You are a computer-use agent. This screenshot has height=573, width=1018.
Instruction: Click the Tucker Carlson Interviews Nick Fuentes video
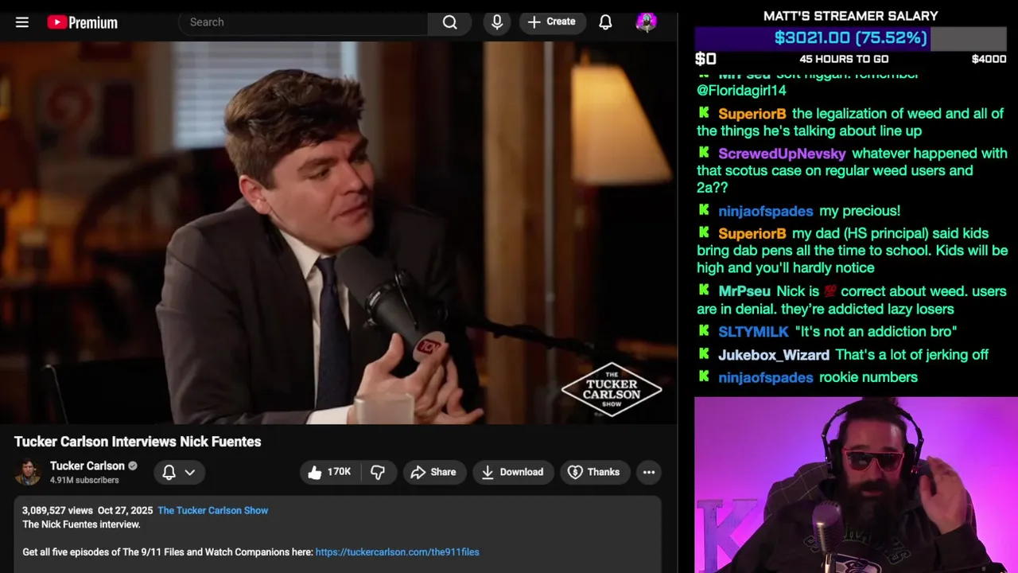coord(338,232)
